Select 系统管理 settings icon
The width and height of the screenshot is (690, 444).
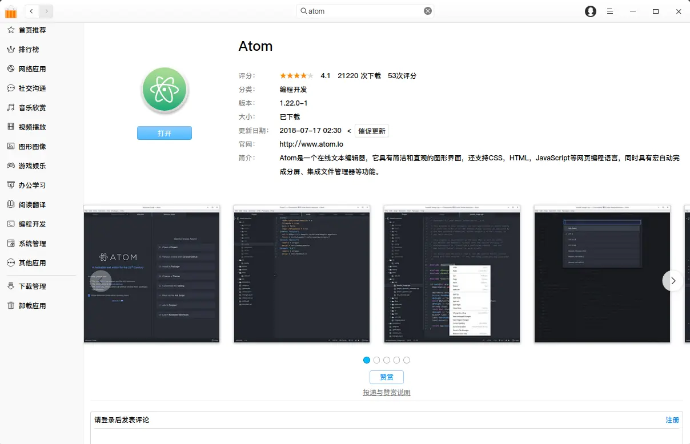10,243
